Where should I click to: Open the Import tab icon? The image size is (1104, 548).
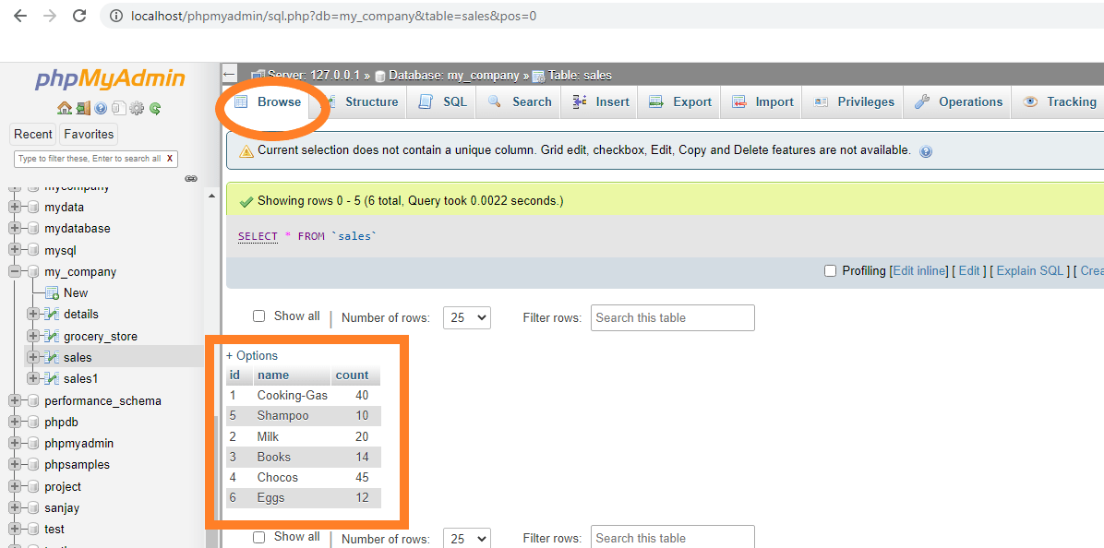(x=738, y=101)
